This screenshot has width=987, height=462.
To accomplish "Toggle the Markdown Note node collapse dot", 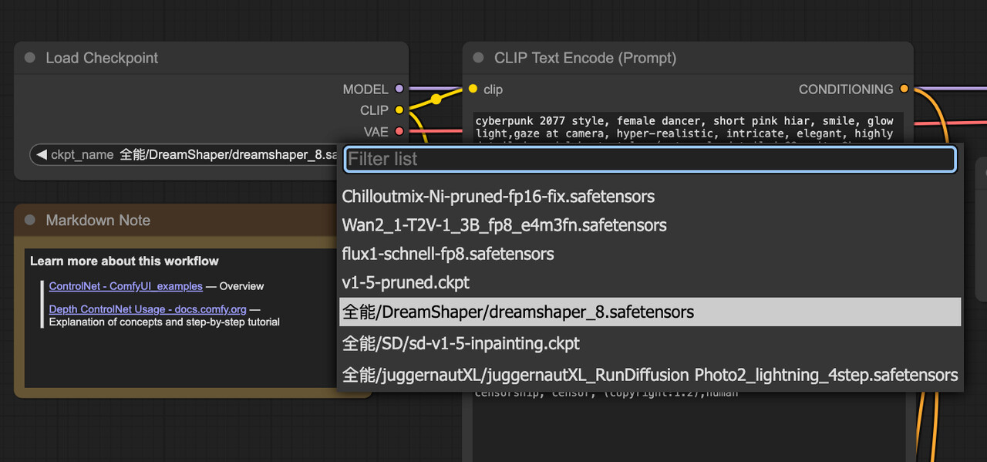I will (x=30, y=221).
